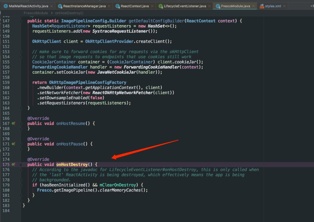The image size is (314, 222).
Task: Collapse the if block at line 179
Action: coord(21,185)
